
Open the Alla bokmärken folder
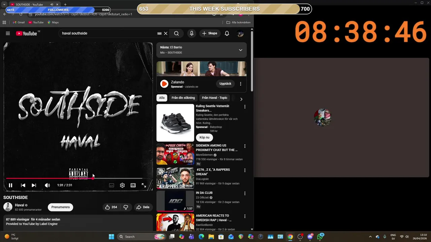pyautogui.click(x=238, y=22)
